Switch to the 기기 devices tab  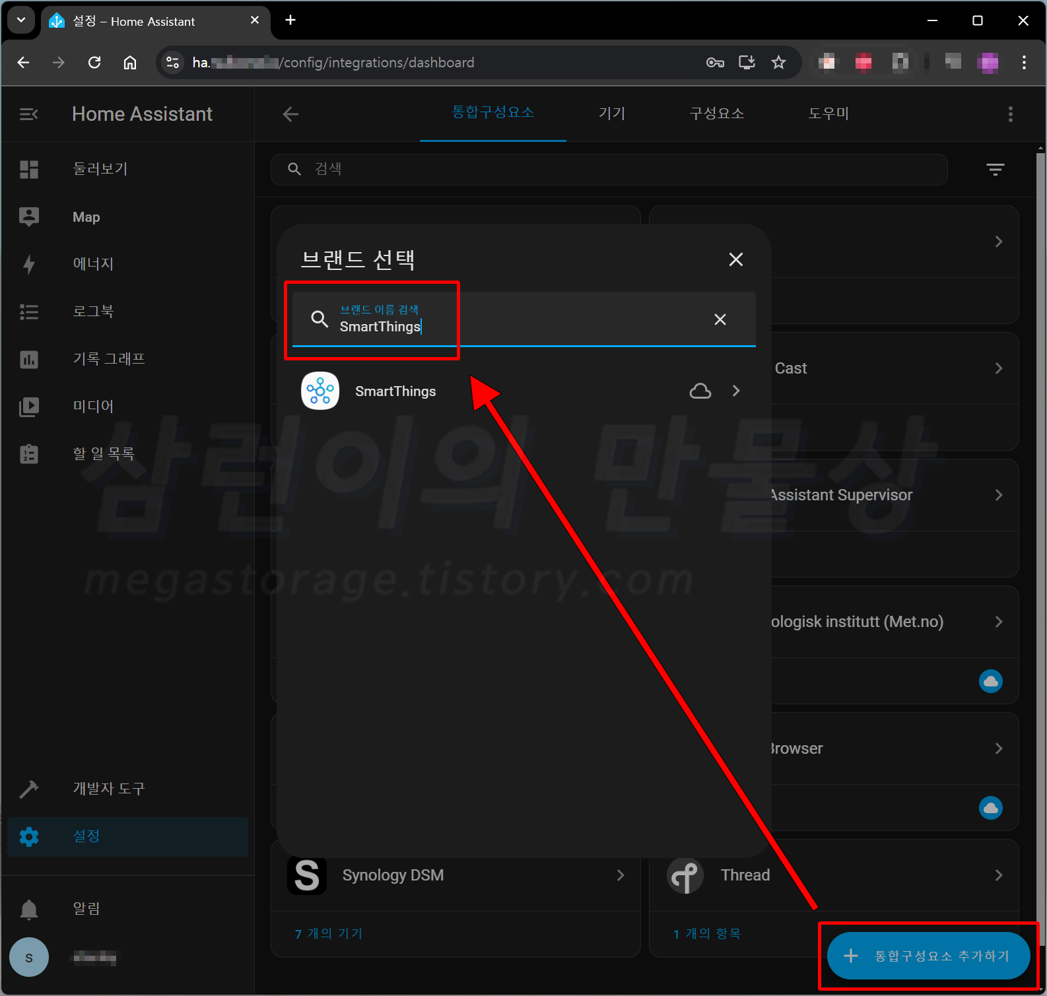pyautogui.click(x=611, y=114)
